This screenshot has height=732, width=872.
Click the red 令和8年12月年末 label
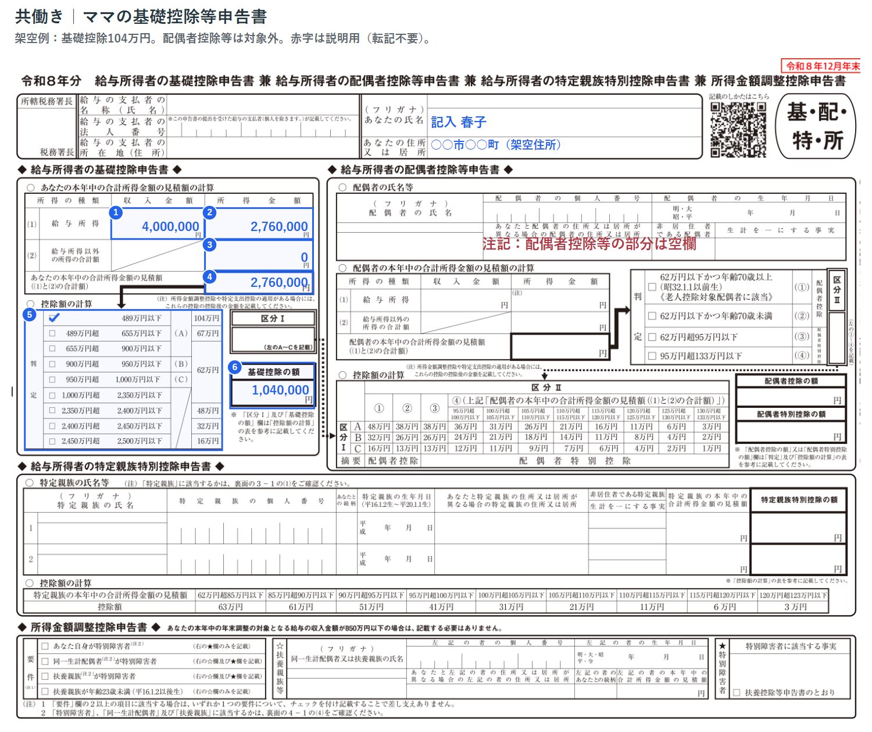822,66
